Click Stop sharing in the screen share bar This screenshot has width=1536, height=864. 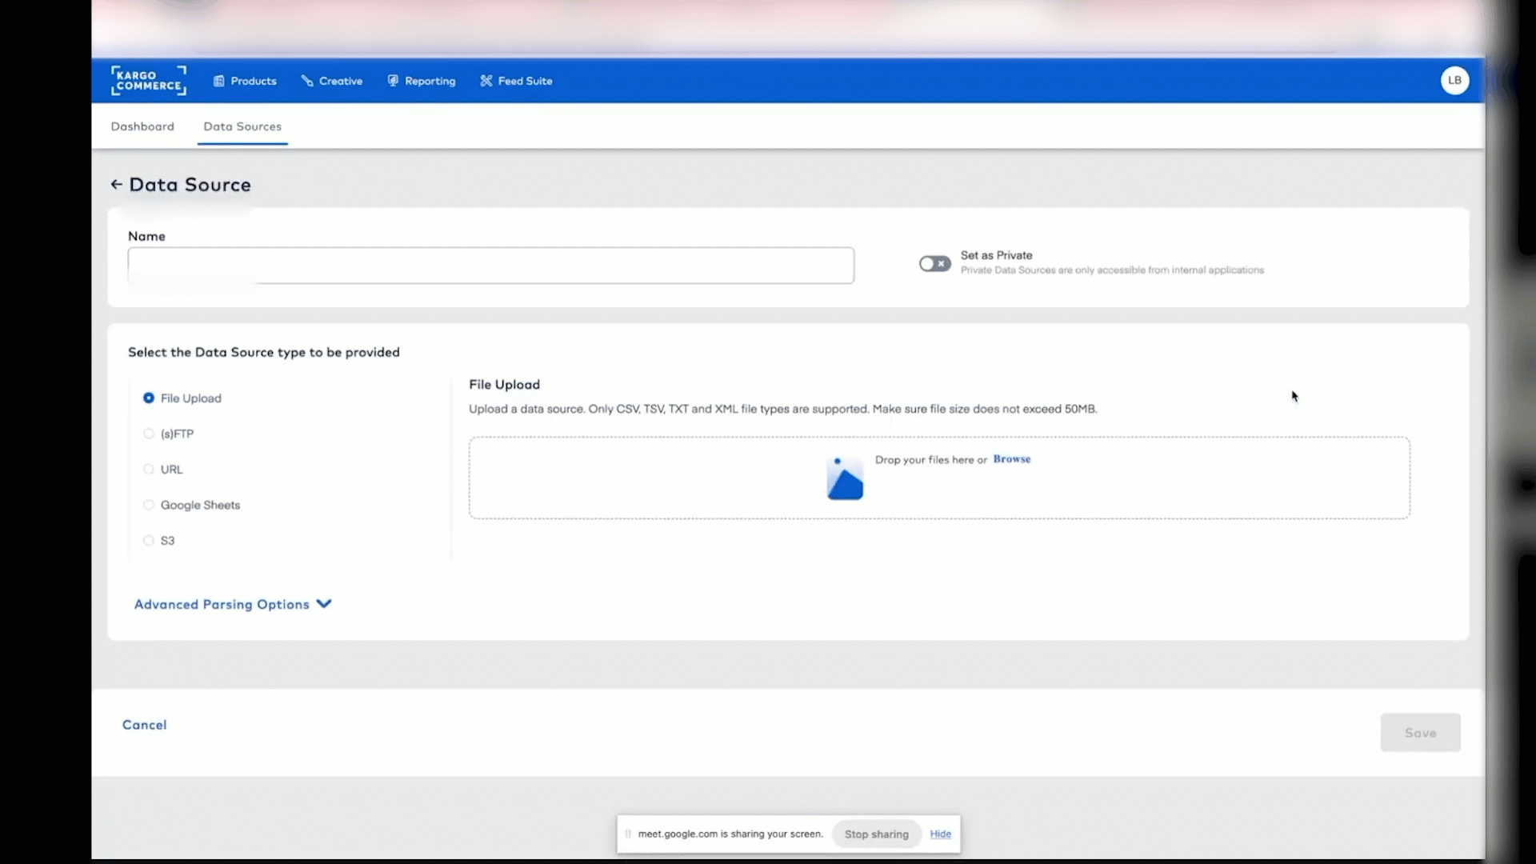coord(875,834)
